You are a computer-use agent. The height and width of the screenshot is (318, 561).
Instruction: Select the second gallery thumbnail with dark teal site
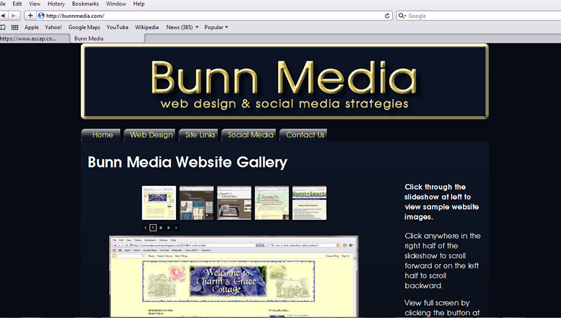197,203
